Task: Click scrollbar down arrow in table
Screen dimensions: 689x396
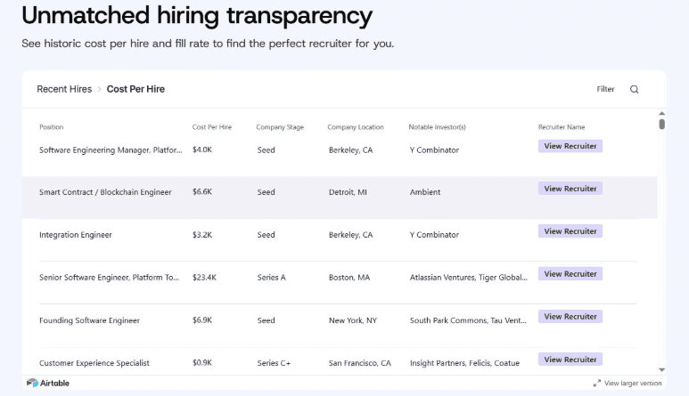Action: pos(662,369)
